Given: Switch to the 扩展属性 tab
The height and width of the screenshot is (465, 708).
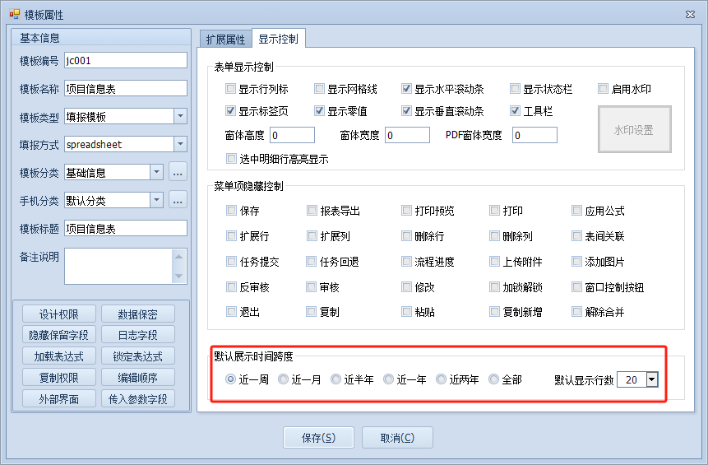Looking at the screenshot, I should click(224, 39).
